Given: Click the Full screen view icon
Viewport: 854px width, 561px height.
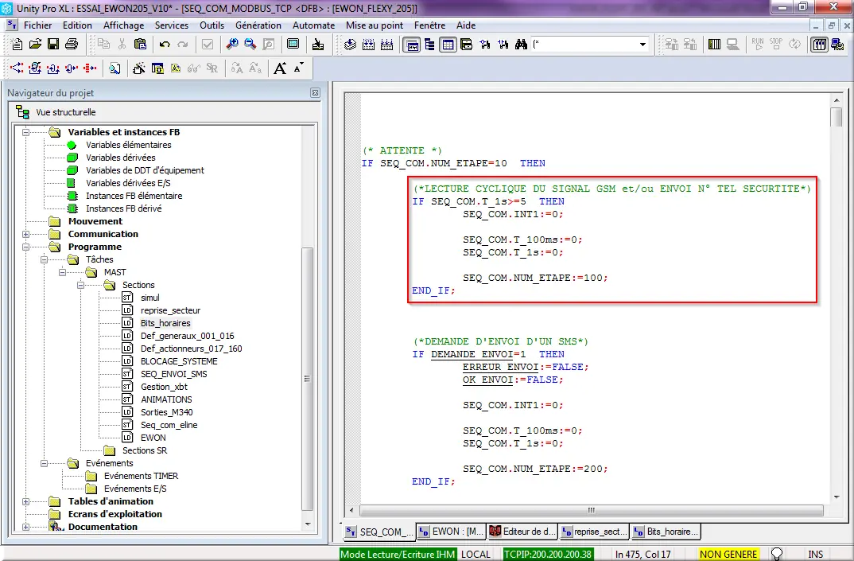Looking at the screenshot, I should point(293,44).
